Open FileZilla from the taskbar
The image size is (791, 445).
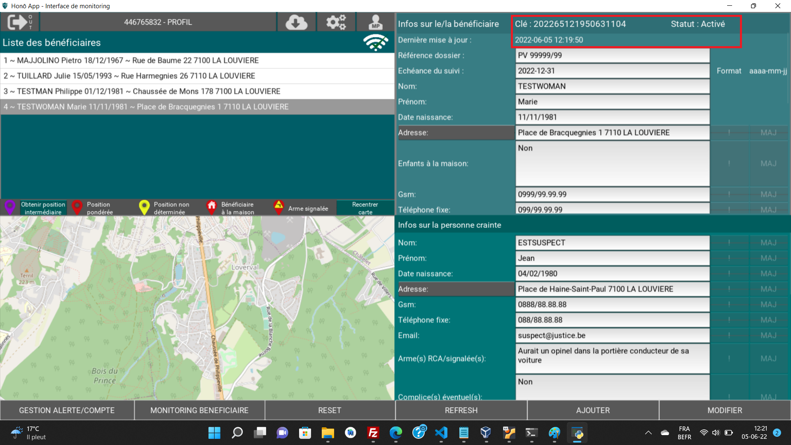(x=373, y=433)
